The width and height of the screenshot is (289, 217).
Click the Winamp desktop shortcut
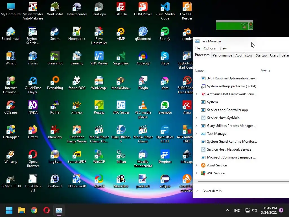pyautogui.click(x=11, y=157)
